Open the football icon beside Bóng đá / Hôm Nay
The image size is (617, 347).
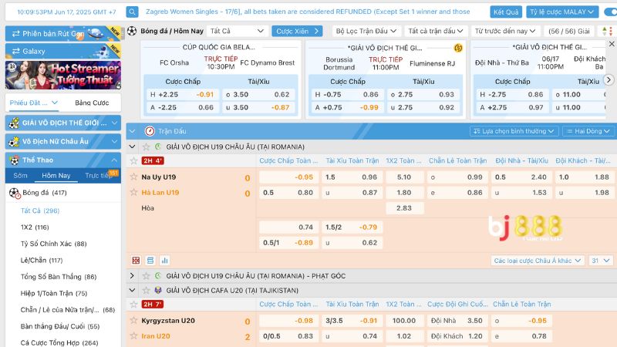pos(132,31)
